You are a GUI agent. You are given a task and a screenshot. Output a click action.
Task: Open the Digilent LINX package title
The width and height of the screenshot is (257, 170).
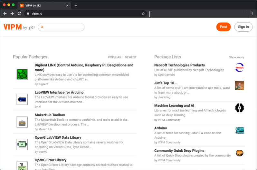(x=84, y=67)
